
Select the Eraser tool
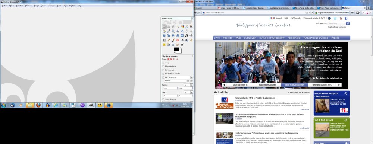click(178, 40)
